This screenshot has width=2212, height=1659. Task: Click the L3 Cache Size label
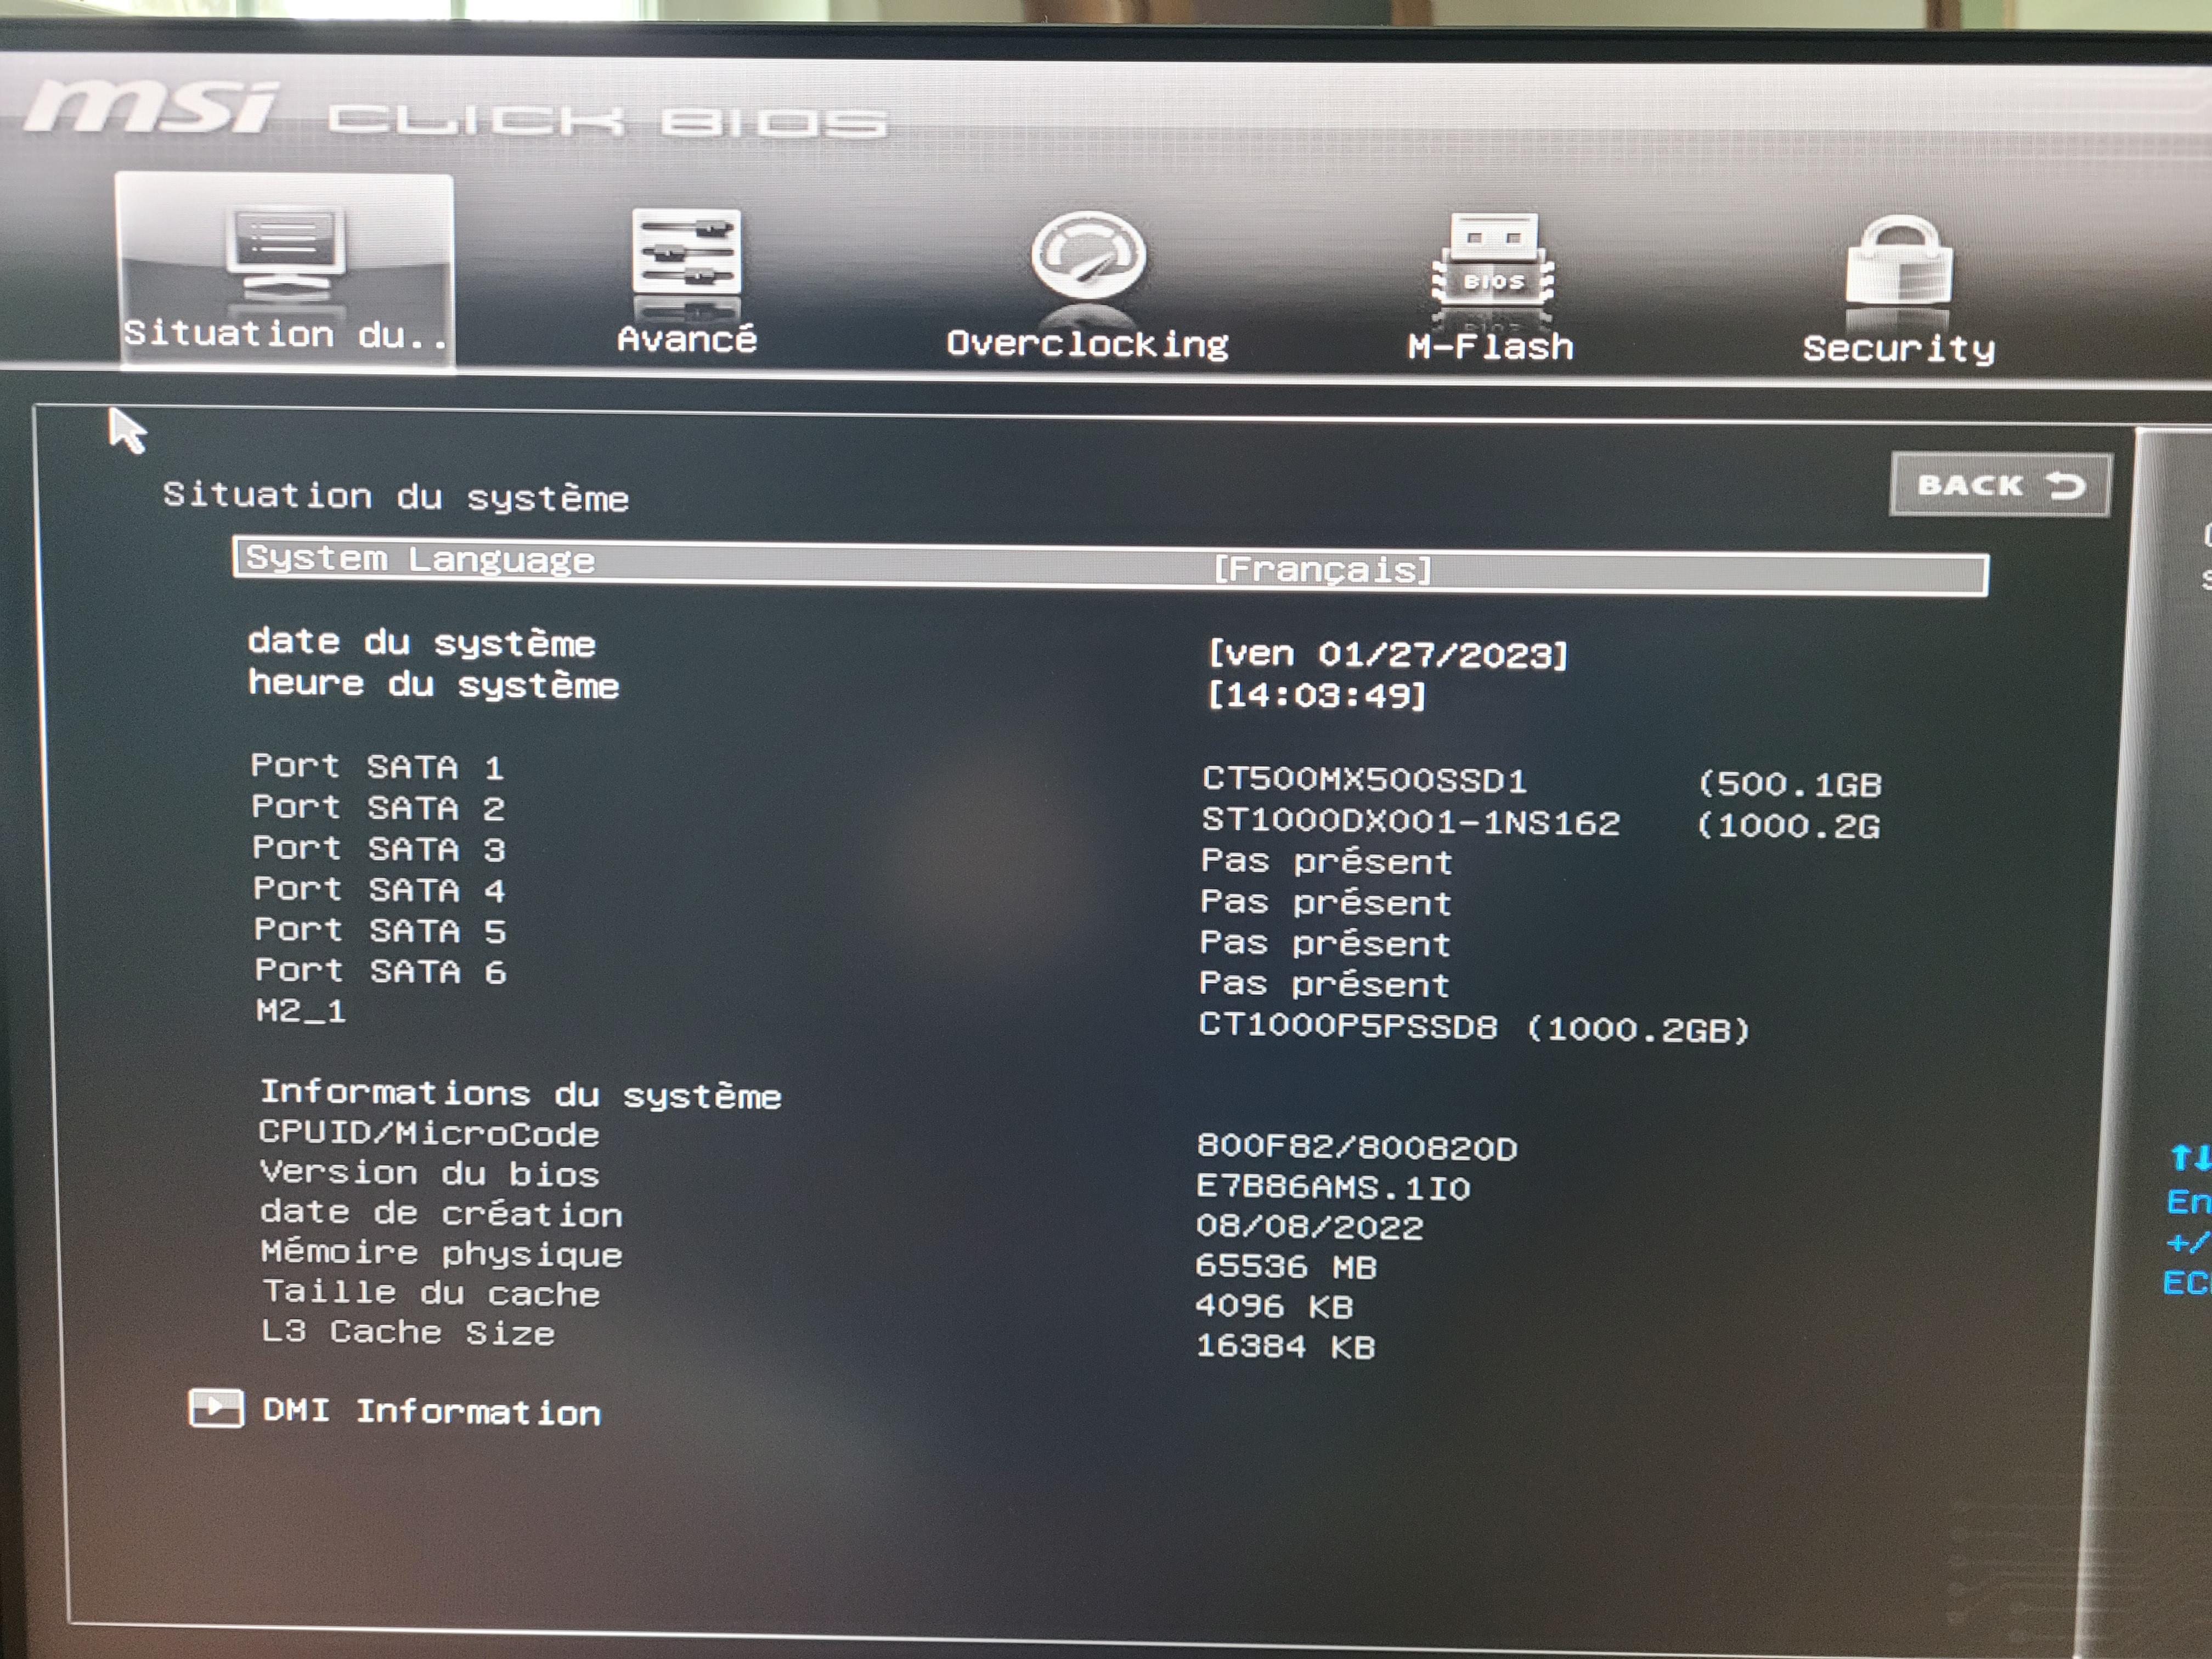click(408, 1332)
